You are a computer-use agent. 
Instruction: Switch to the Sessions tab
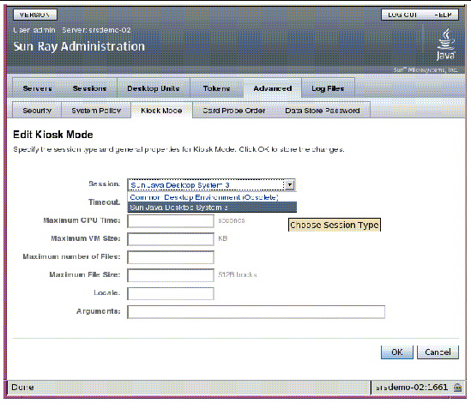[x=89, y=88]
